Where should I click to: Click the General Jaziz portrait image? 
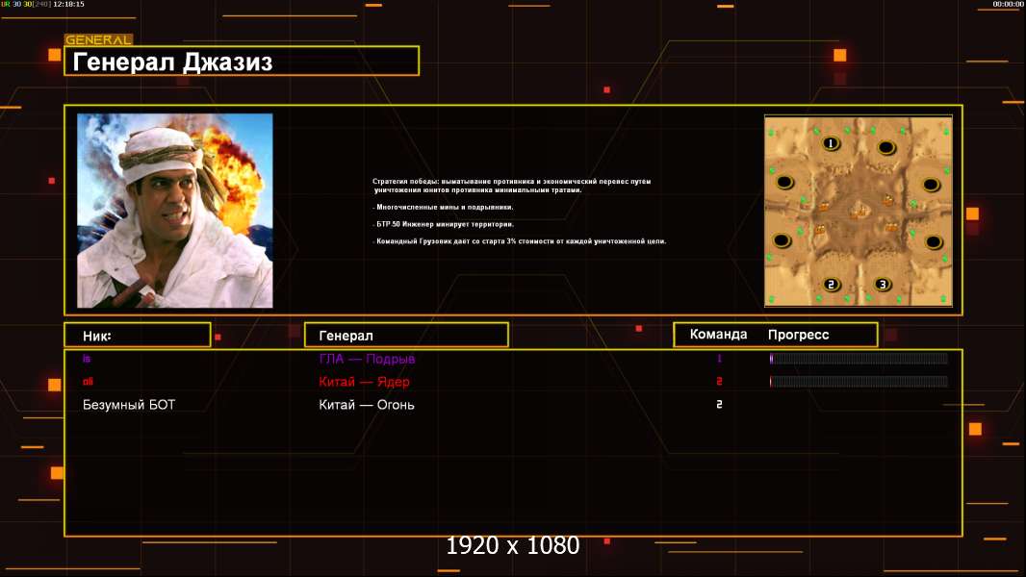pyautogui.click(x=175, y=211)
